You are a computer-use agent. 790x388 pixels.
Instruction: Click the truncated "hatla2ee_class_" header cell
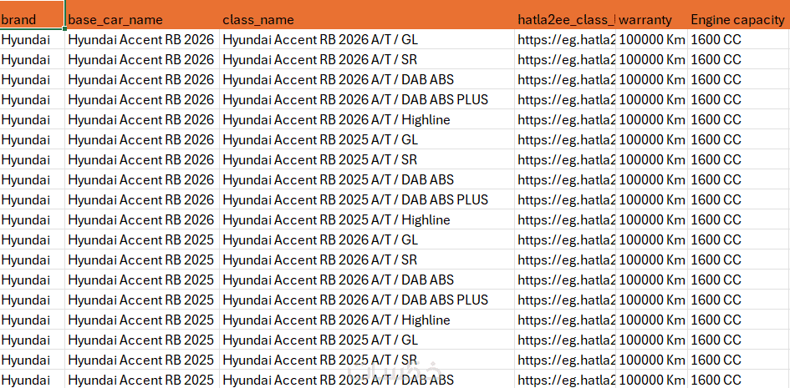[x=565, y=19]
